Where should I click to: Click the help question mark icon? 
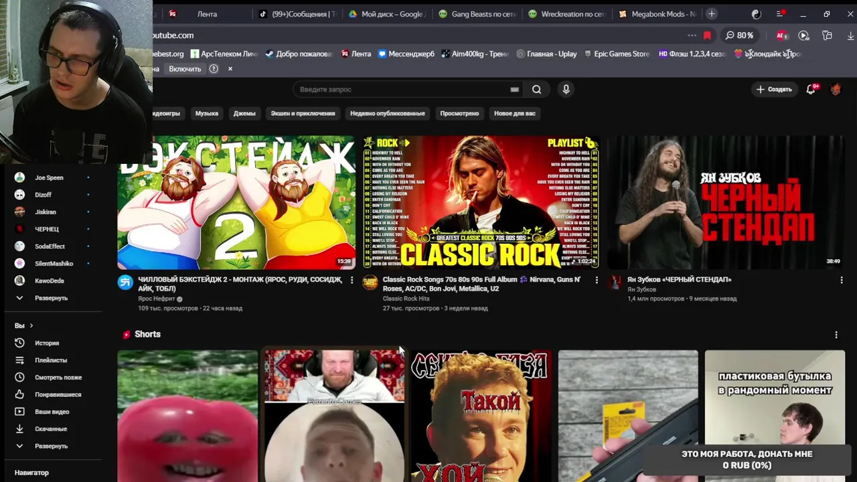214,68
